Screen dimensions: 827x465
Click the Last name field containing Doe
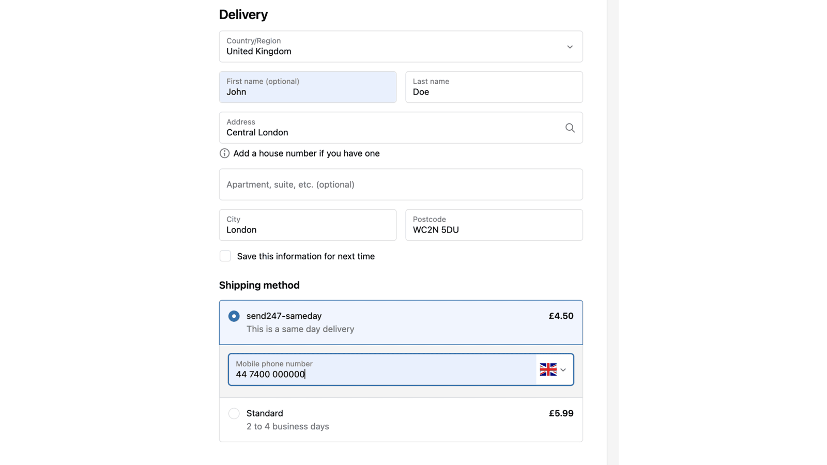click(x=494, y=87)
